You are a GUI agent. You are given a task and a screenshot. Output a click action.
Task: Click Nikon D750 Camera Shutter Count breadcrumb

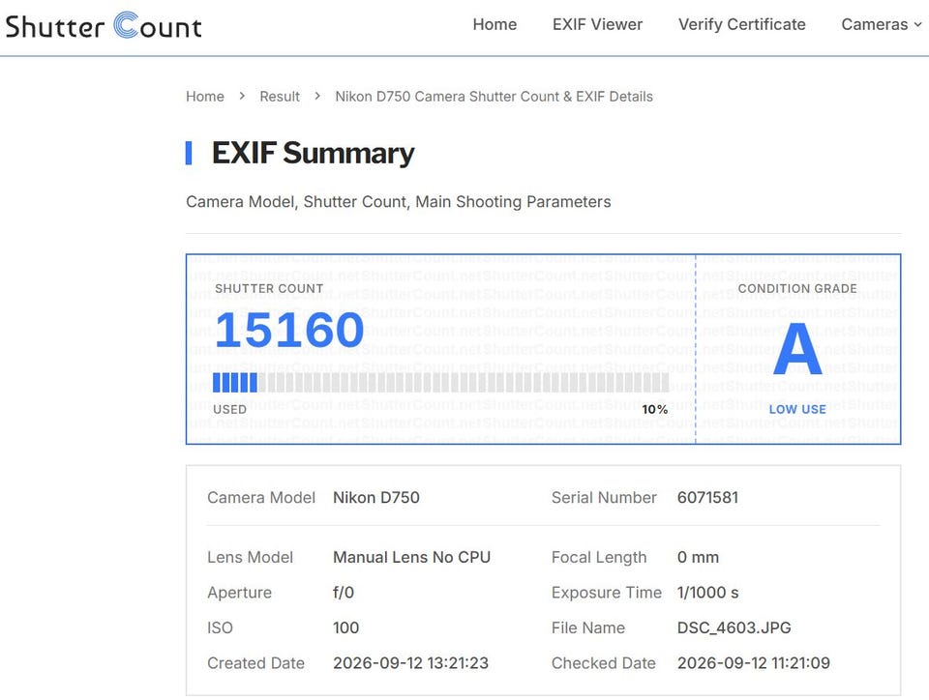(x=494, y=97)
